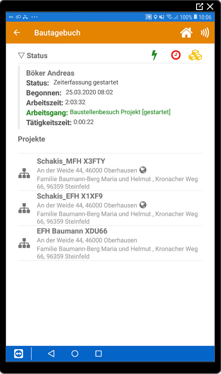Tap the Android back navigation triangle
The height and width of the screenshot is (374, 221).
(x=51, y=353)
